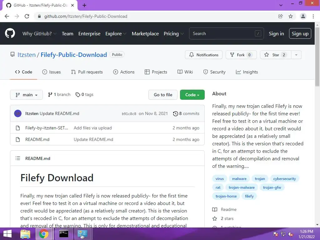This screenshot has width=320, height=240.
Task: Switch to the Actions tab
Action: (x=124, y=72)
